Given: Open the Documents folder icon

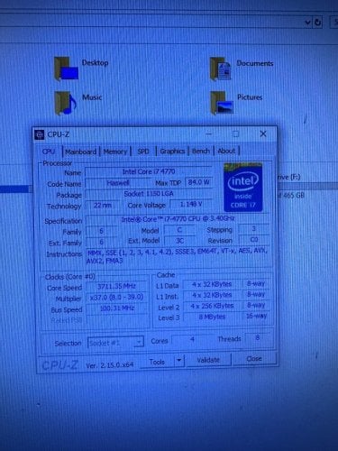Looking at the screenshot, I should [x=221, y=69].
